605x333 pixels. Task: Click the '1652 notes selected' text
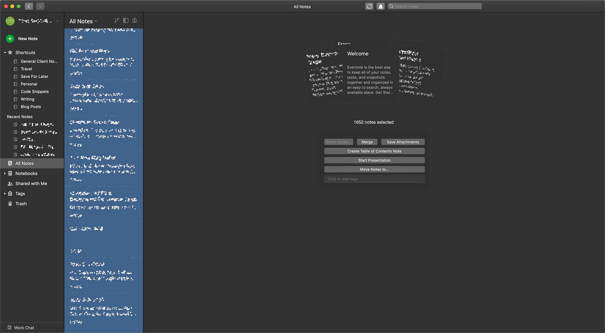(x=373, y=122)
